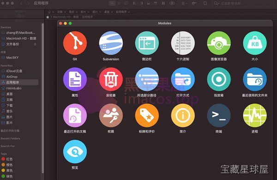
Task: Click the Apple icon in path bar
Action: pos(48,17)
